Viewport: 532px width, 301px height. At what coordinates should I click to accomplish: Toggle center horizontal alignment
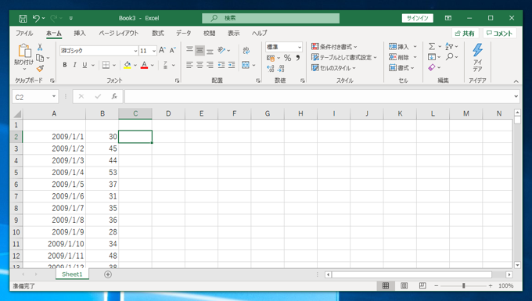coord(199,65)
